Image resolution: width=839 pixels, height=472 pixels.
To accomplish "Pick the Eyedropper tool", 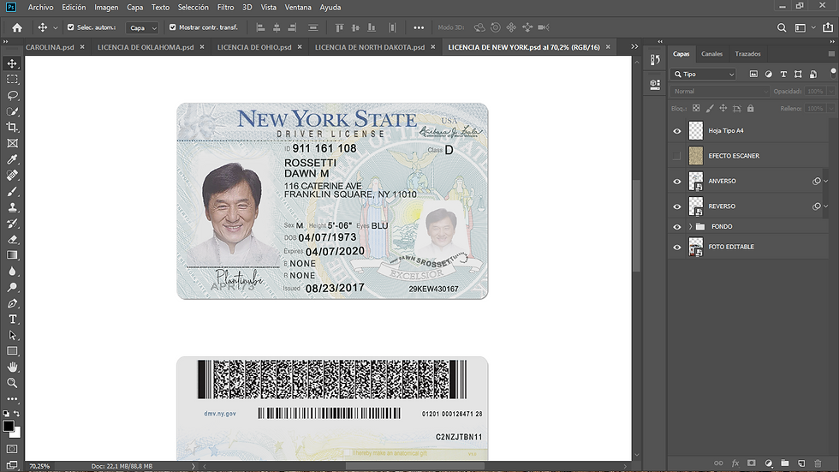I will tap(13, 159).
